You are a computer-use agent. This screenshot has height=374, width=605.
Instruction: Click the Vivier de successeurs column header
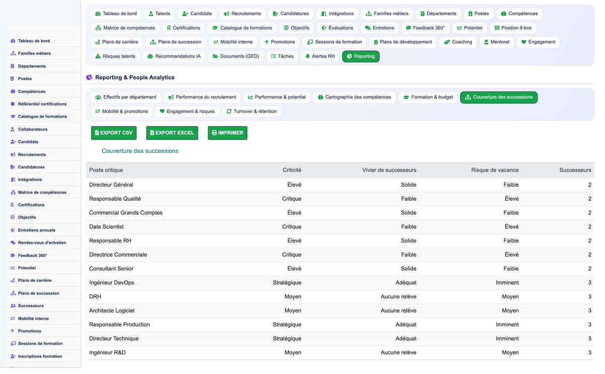tap(389, 170)
